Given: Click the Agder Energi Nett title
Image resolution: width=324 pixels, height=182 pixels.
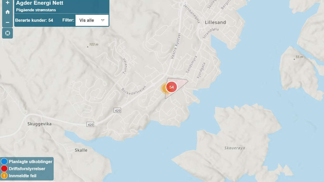Looking at the screenshot, I should [x=39, y=3].
